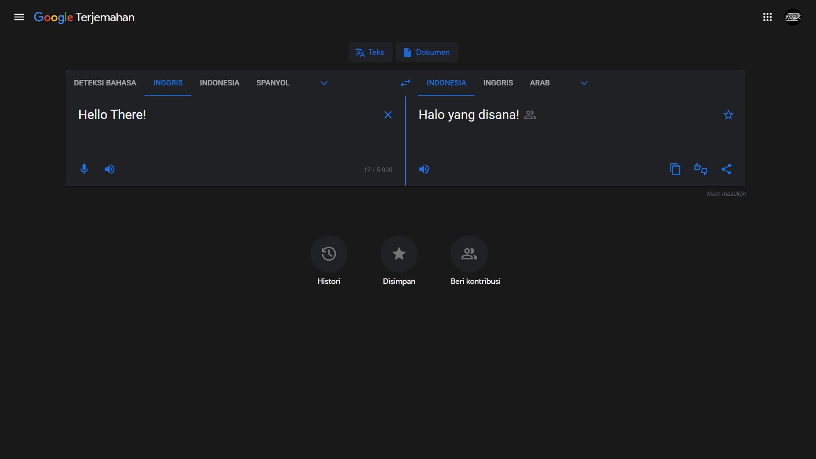The height and width of the screenshot is (459, 816).
Task: Select Spanyol as source language
Action: pos(273,83)
